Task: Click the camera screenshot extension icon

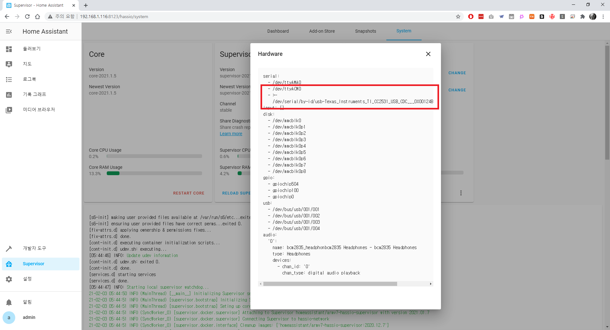Action: pos(491,16)
